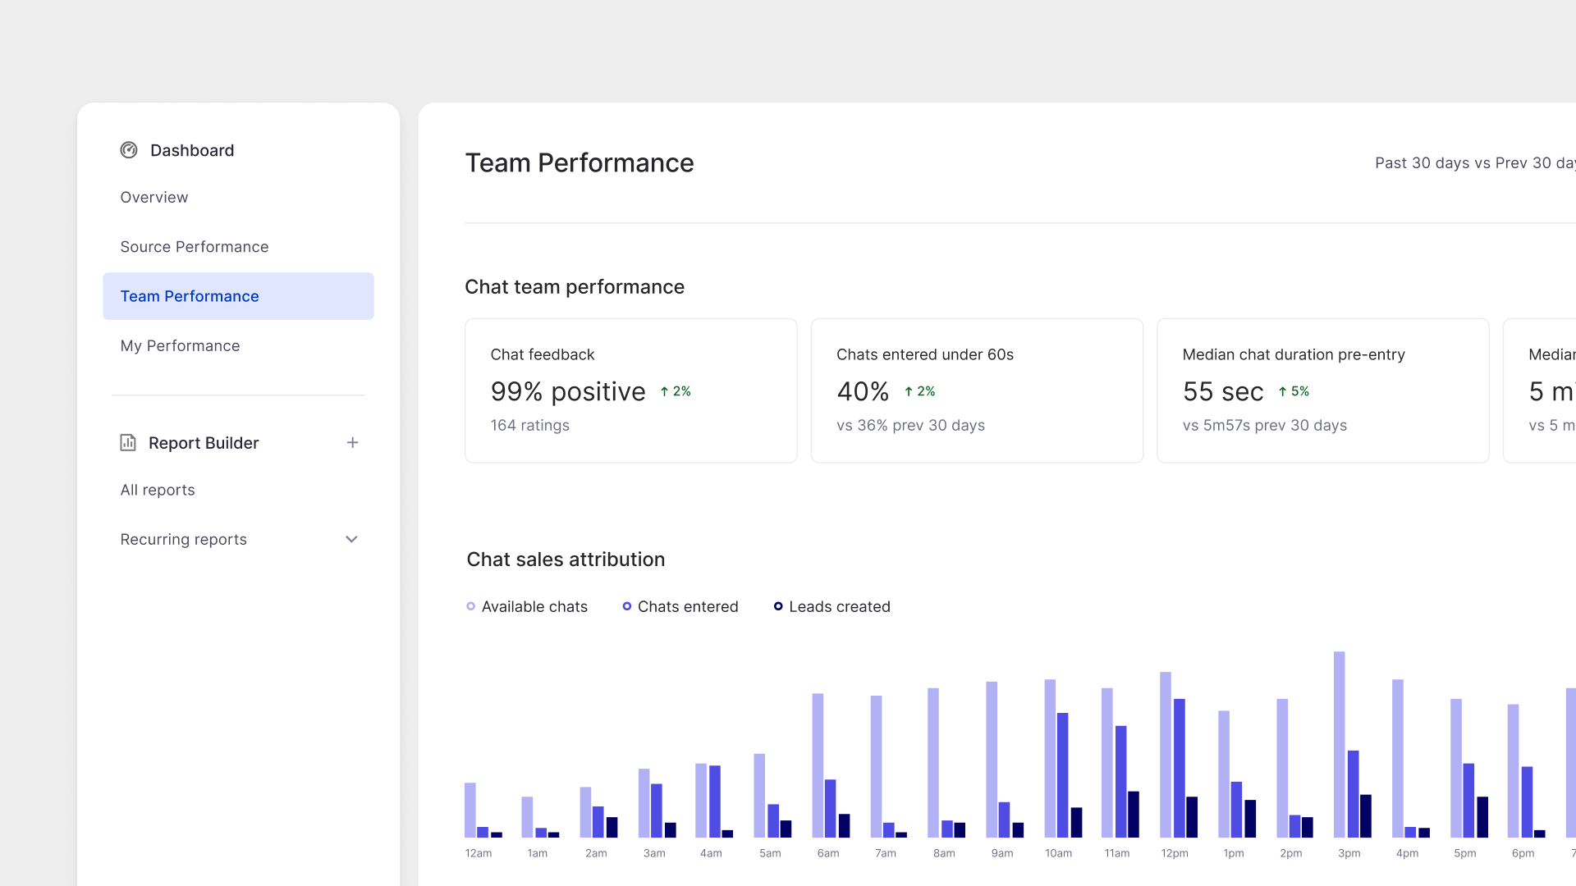The image size is (1576, 886).
Task: Click 'vs 5m57s prev 30 days' text
Action: point(1265,426)
